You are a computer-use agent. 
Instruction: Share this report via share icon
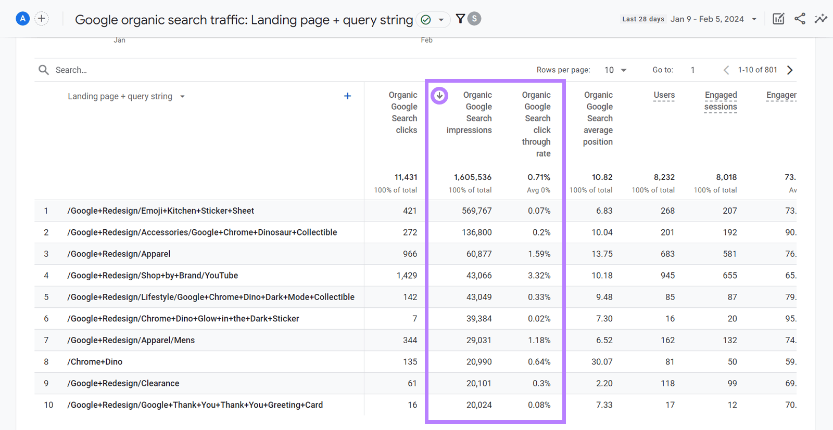pos(800,19)
